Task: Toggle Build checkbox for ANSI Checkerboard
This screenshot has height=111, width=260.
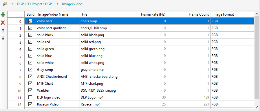Action: (x=30, y=77)
